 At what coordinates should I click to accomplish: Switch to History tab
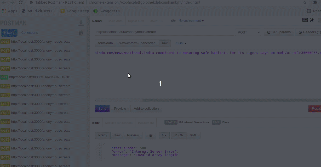point(9,33)
